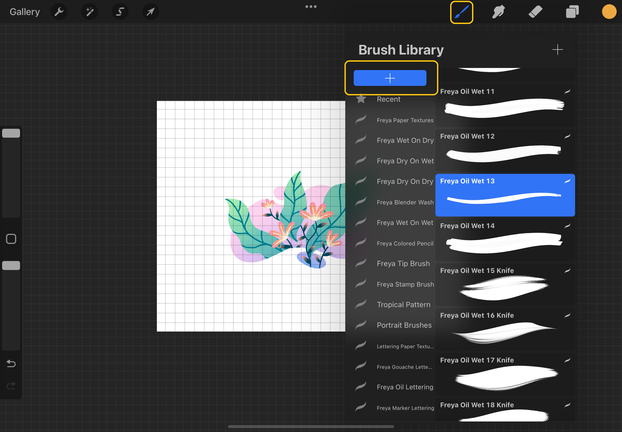
Task: Open canvas options via the three dots
Action: click(x=310, y=6)
